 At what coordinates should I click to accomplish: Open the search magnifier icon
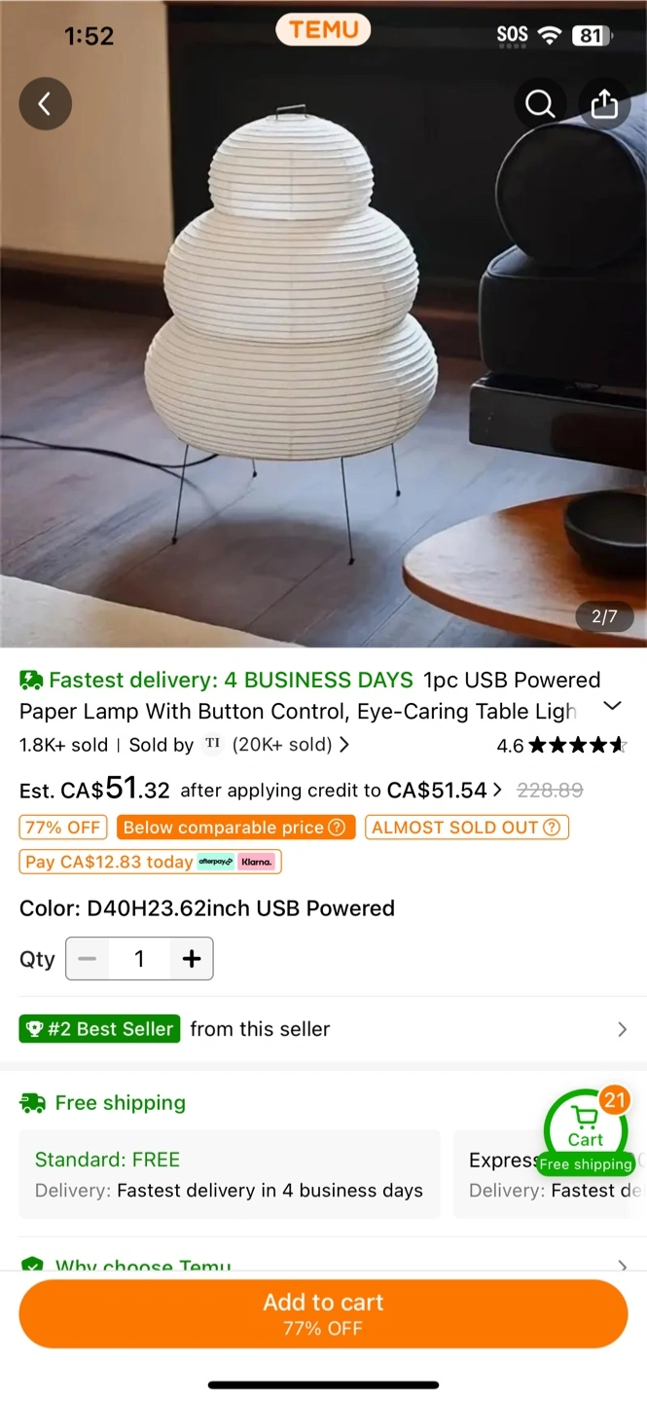pos(540,103)
